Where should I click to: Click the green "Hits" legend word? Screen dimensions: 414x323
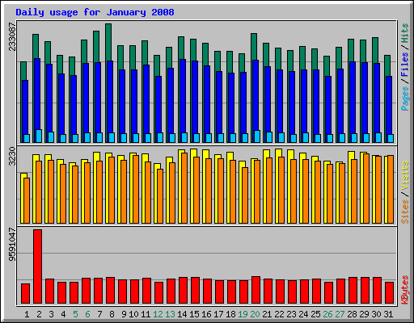click(405, 33)
